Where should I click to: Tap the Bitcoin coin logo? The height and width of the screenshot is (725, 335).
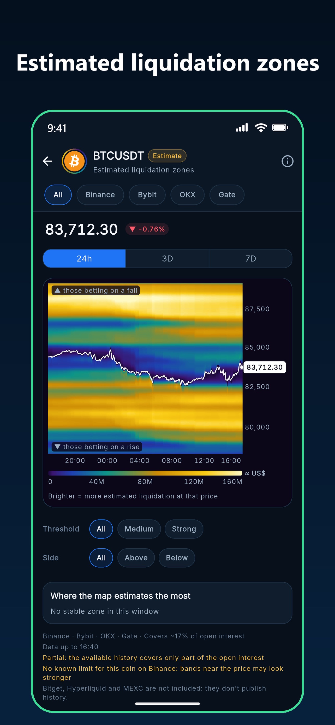click(x=74, y=161)
